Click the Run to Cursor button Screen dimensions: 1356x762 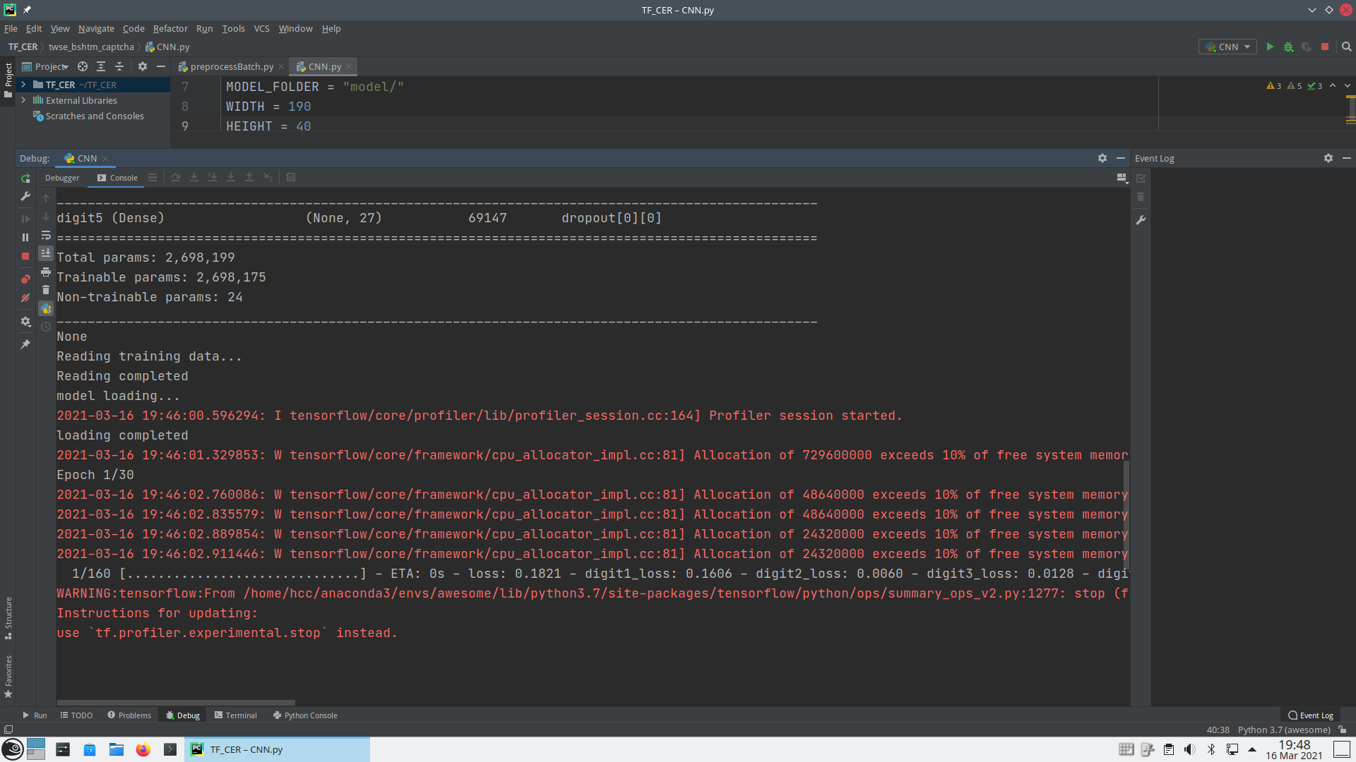click(268, 177)
